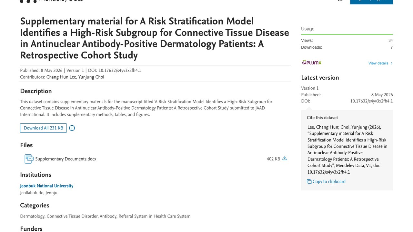Click the copy icon before Copy to clipboard

pyautogui.click(x=309, y=182)
